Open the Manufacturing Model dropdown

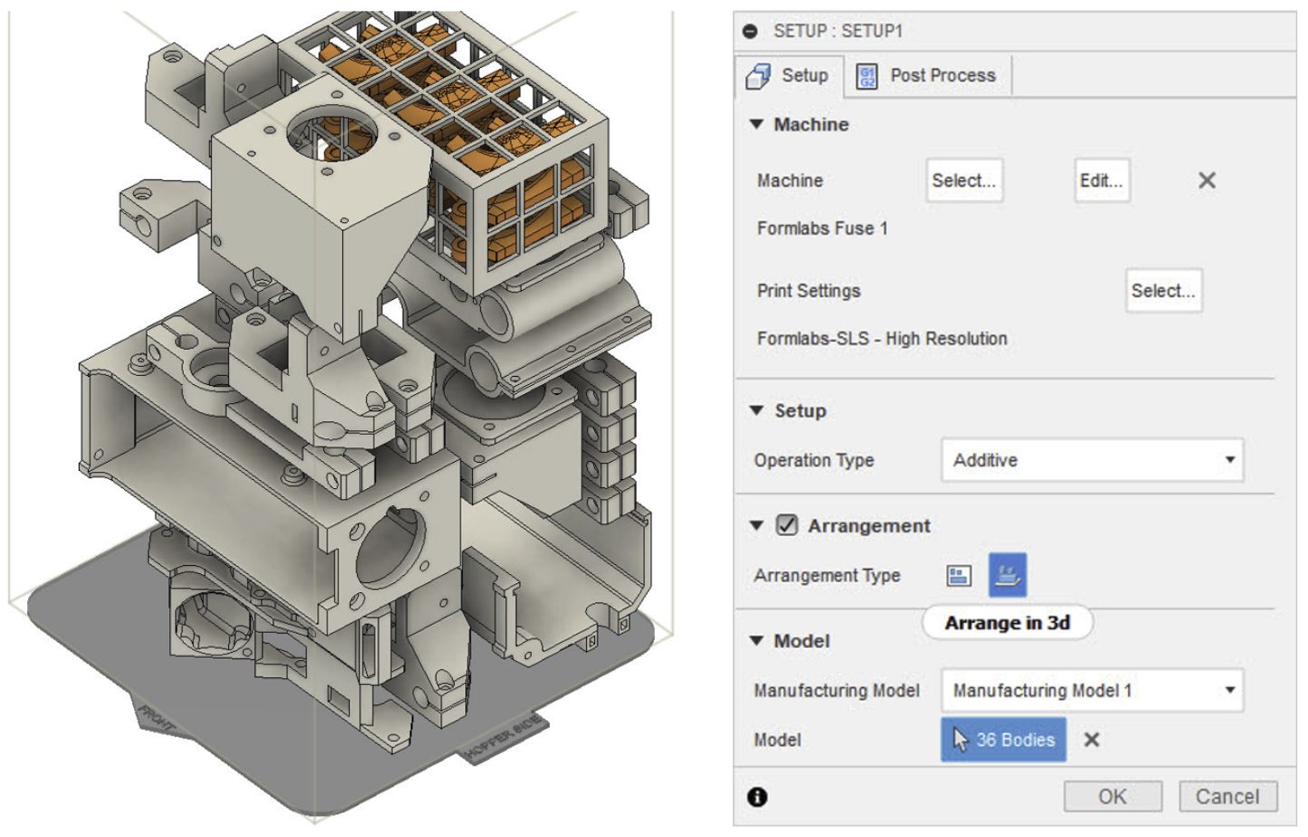coord(1092,691)
